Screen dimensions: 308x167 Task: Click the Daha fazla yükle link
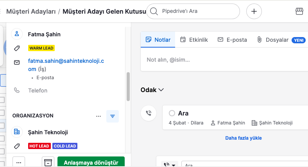(243, 138)
